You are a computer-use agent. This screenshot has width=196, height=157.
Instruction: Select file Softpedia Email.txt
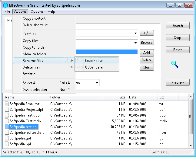25,104
